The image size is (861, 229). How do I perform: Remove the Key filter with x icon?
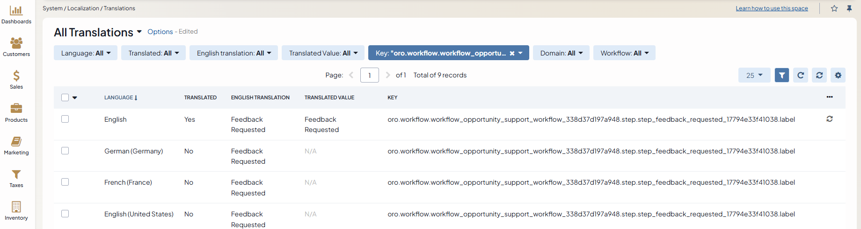(x=512, y=53)
